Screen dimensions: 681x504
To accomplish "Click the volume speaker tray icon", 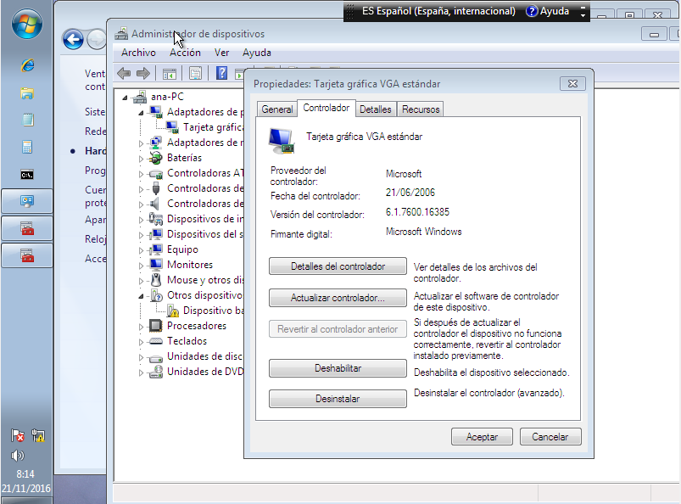I will [x=17, y=456].
